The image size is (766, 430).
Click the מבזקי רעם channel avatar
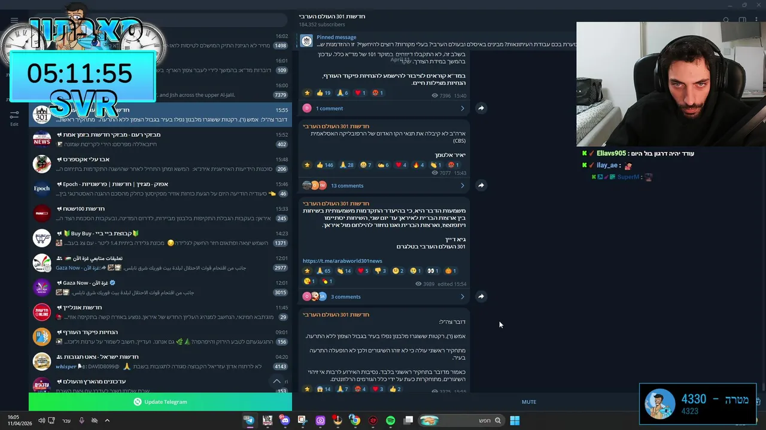[x=42, y=139]
